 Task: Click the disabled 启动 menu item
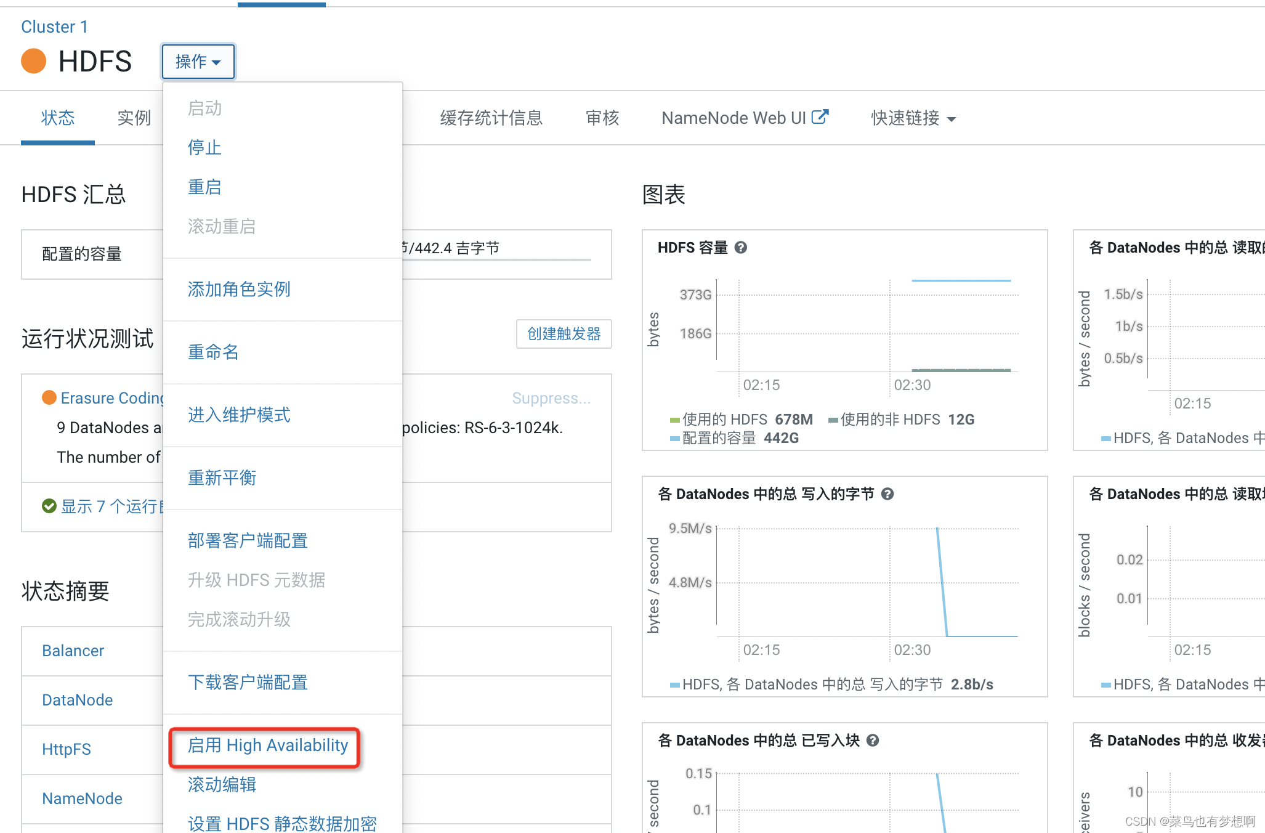coord(204,108)
